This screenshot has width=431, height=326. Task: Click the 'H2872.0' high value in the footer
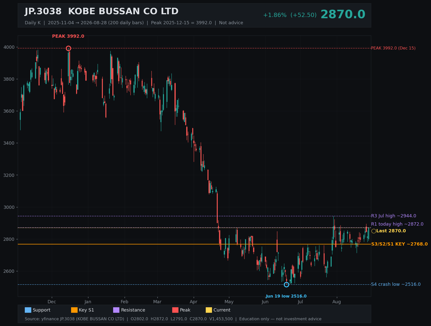(159, 319)
